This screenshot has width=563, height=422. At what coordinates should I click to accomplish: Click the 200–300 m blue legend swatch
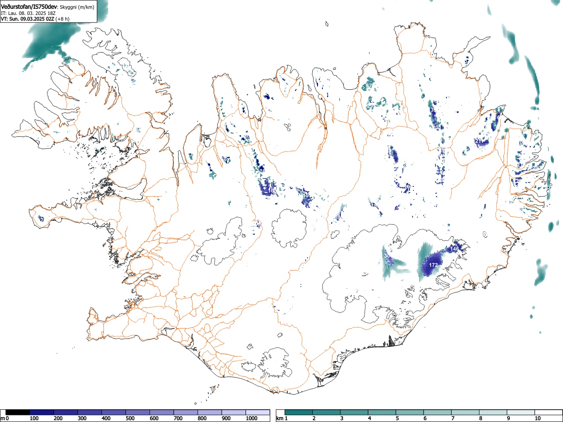click(66, 412)
